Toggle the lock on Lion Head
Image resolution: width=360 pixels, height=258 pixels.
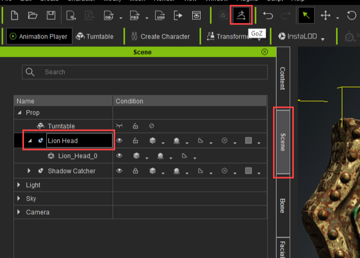click(x=135, y=141)
